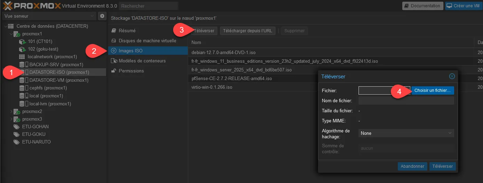The width and height of the screenshot is (483, 183).
Task: Click the gear icon beside Vue serveur
Action: point(102,16)
